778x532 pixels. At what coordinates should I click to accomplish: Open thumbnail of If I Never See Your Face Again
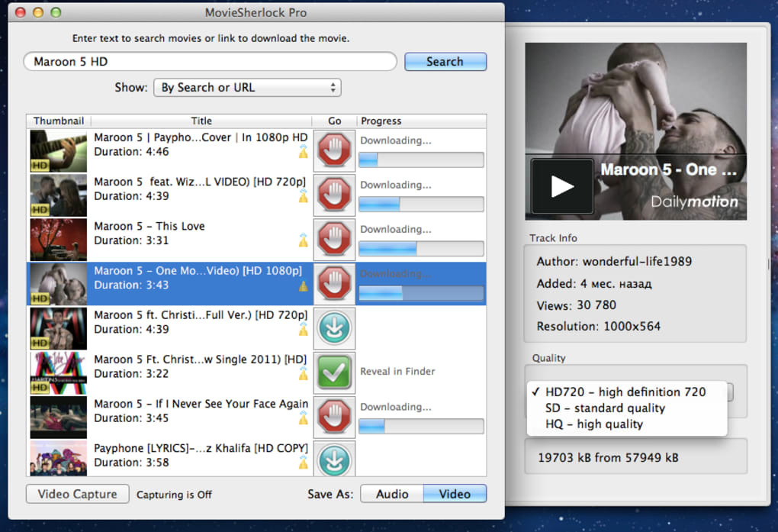(59, 418)
